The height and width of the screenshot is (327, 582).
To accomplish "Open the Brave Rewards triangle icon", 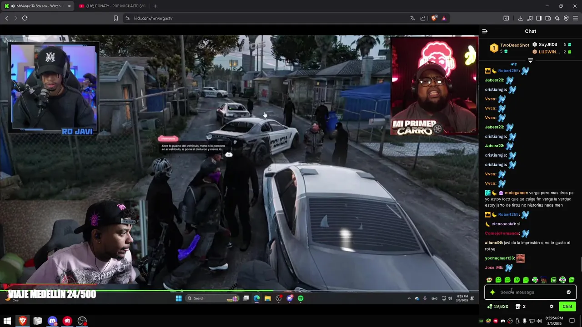I will (444, 18).
